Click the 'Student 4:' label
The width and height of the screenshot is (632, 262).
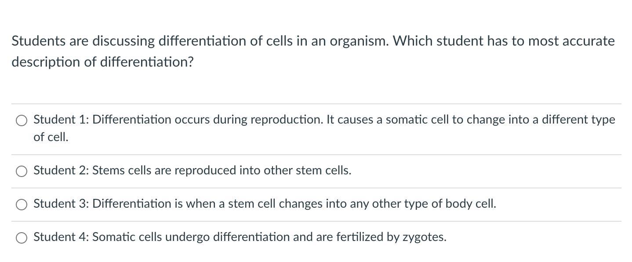click(x=61, y=237)
